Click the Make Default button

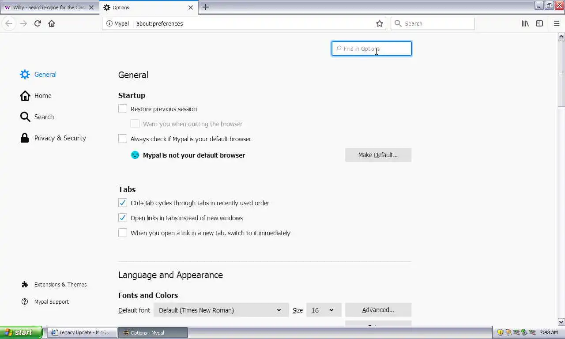point(378,155)
